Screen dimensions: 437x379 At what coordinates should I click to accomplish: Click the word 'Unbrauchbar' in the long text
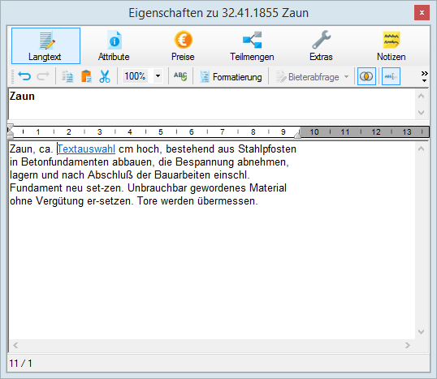point(158,188)
